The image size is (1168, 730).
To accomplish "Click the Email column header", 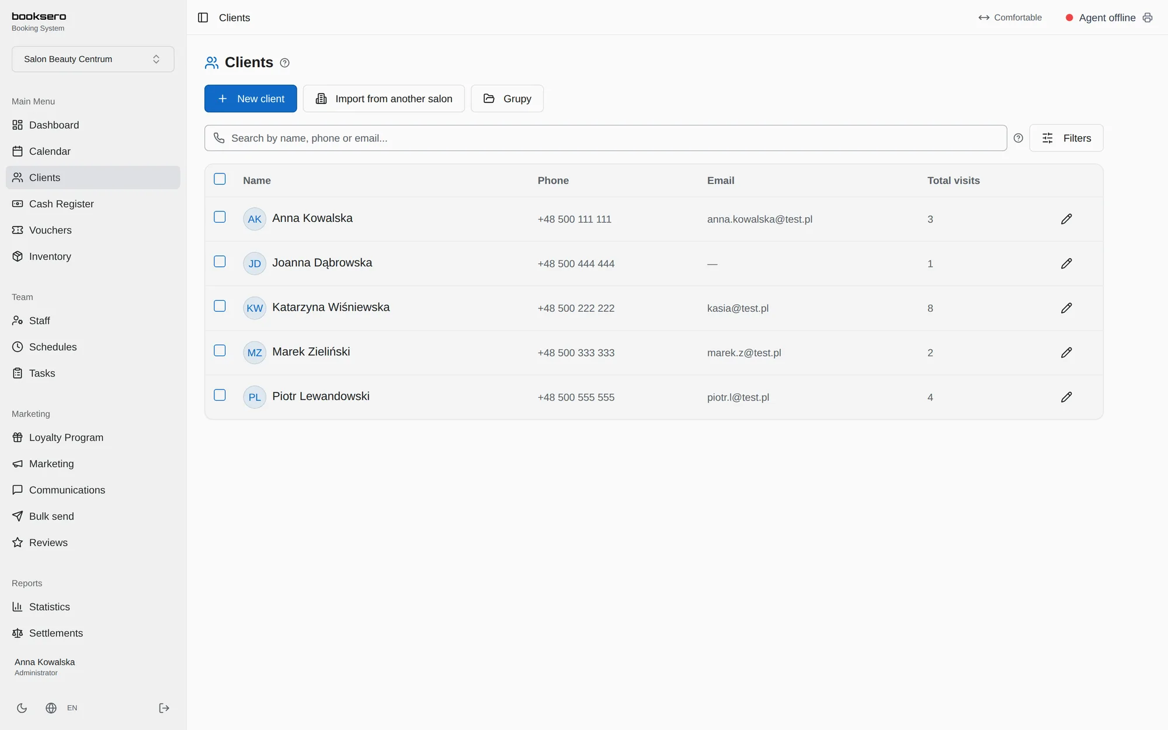I will pos(721,180).
